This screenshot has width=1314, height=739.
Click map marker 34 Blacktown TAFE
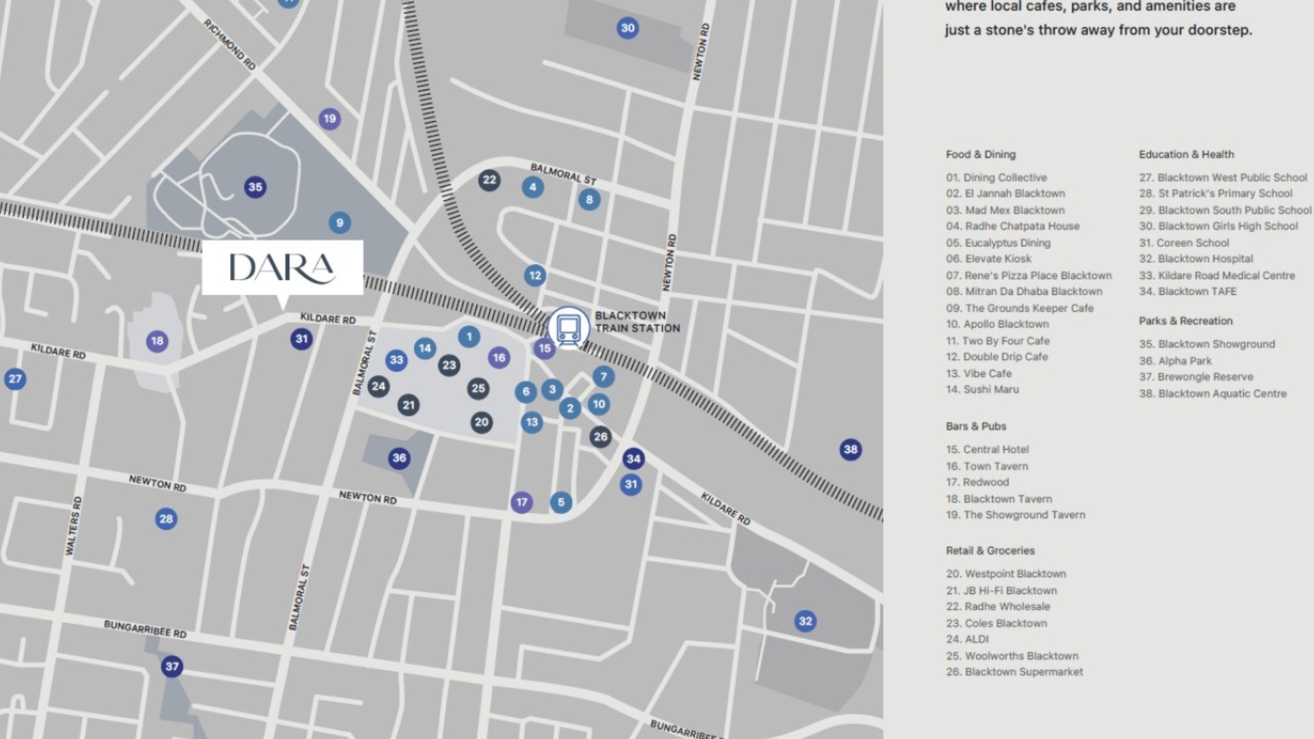[x=634, y=458]
